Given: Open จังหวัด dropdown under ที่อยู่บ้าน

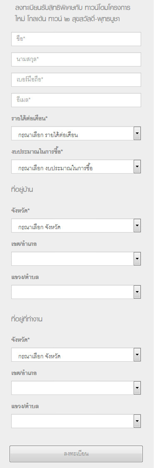Looking at the screenshot, I should pos(76,225).
